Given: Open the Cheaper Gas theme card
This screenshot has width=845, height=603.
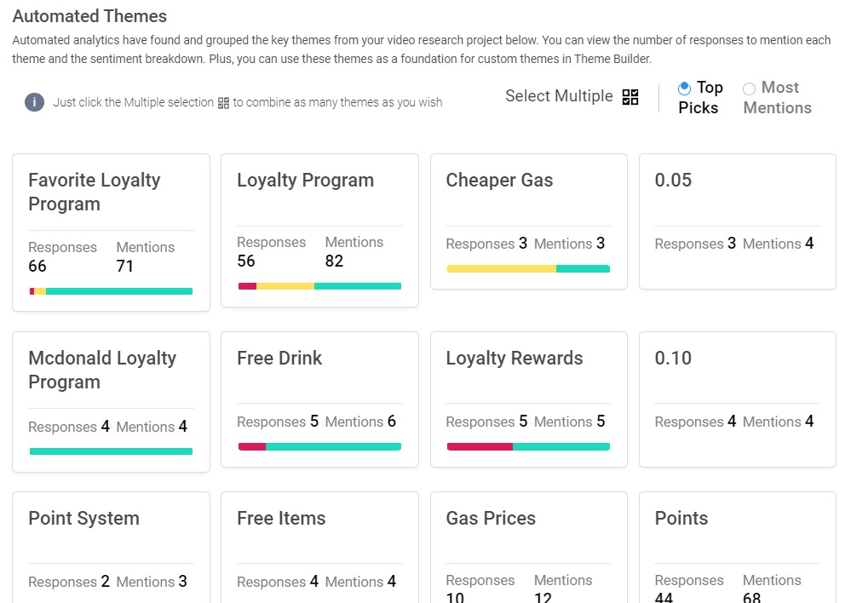Looking at the screenshot, I should pos(529,221).
